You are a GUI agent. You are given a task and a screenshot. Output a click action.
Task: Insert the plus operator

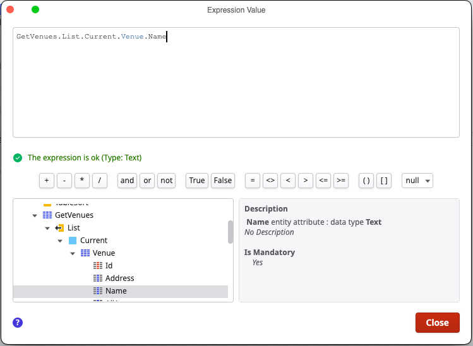pos(47,181)
